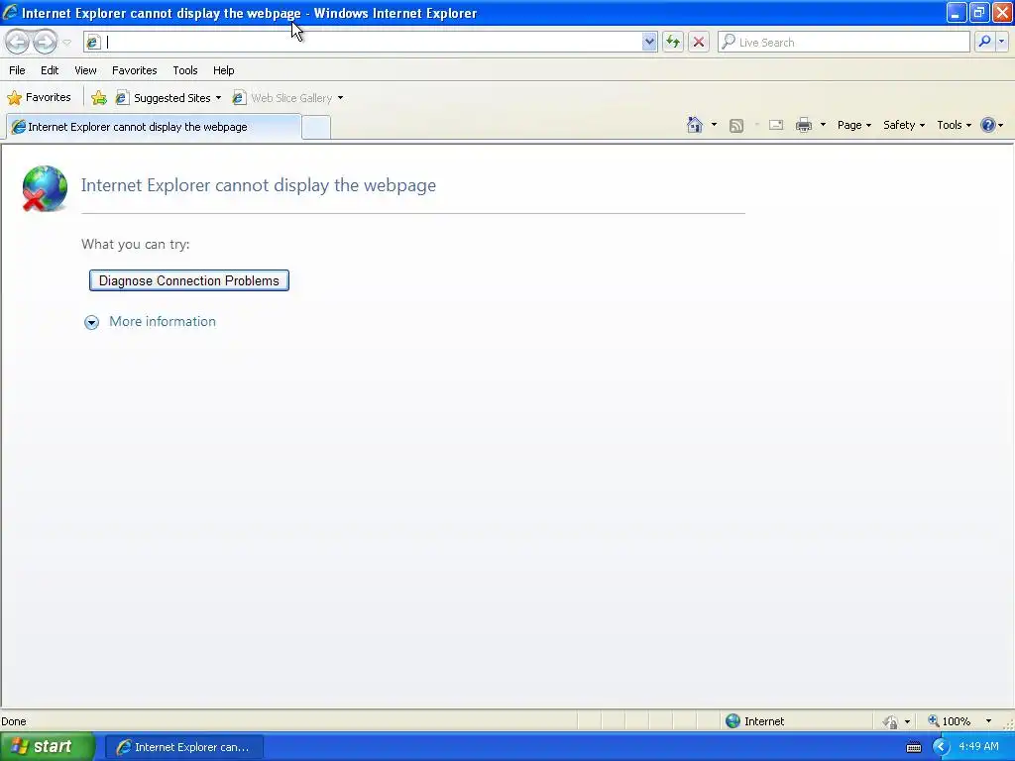Open the search provider options dropdown
The height and width of the screenshot is (761, 1015).
tap(1001, 42)
